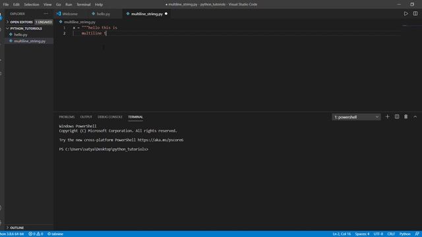
Task: Minimize the VS Code window
Action: (399, 5)
